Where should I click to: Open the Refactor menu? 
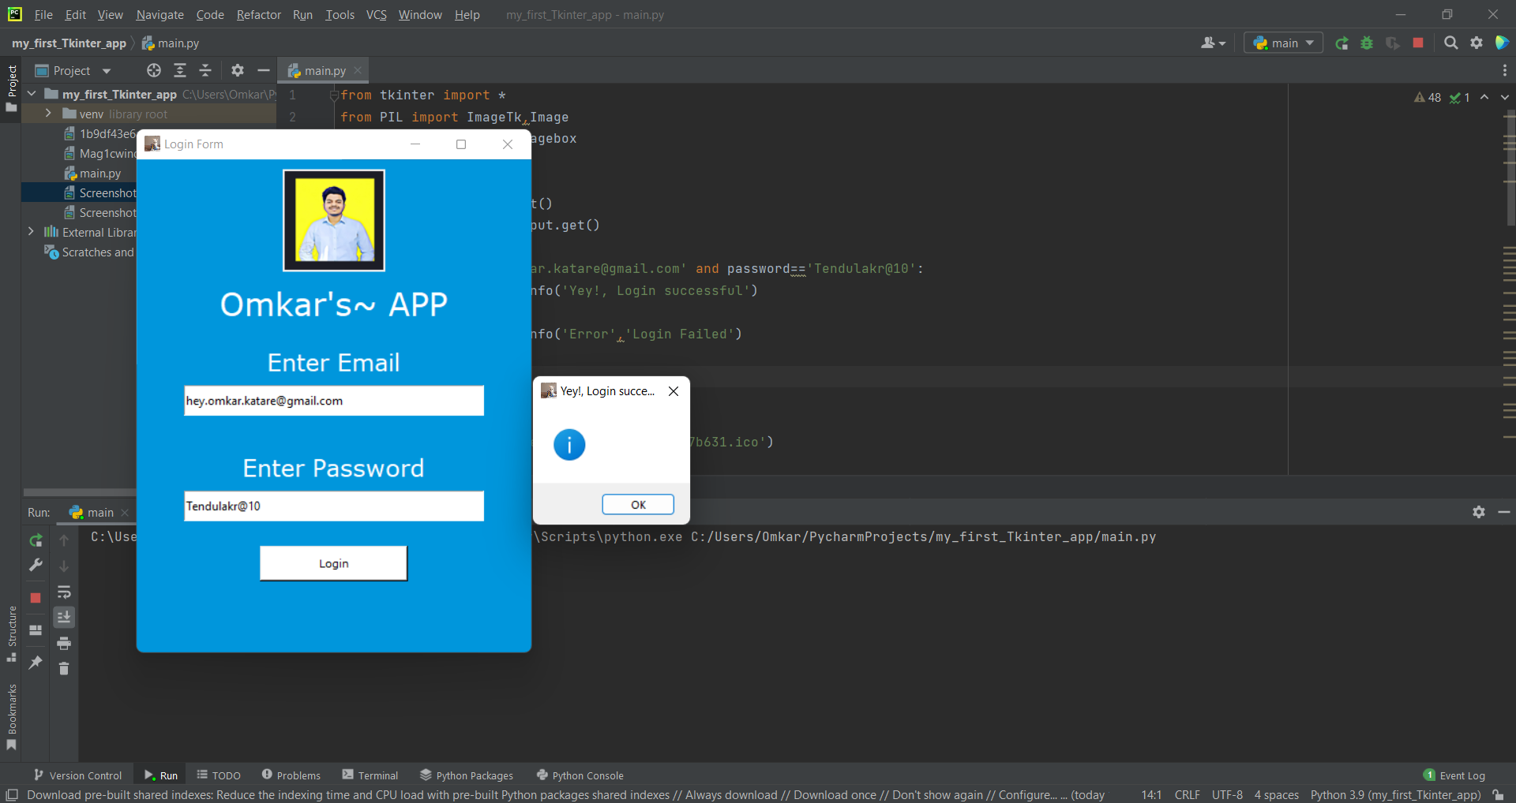click(258, 14)
